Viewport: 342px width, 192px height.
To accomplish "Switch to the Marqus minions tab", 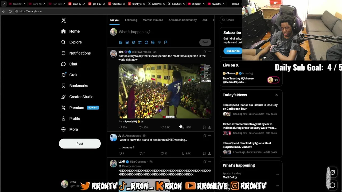I will [153, 20].
